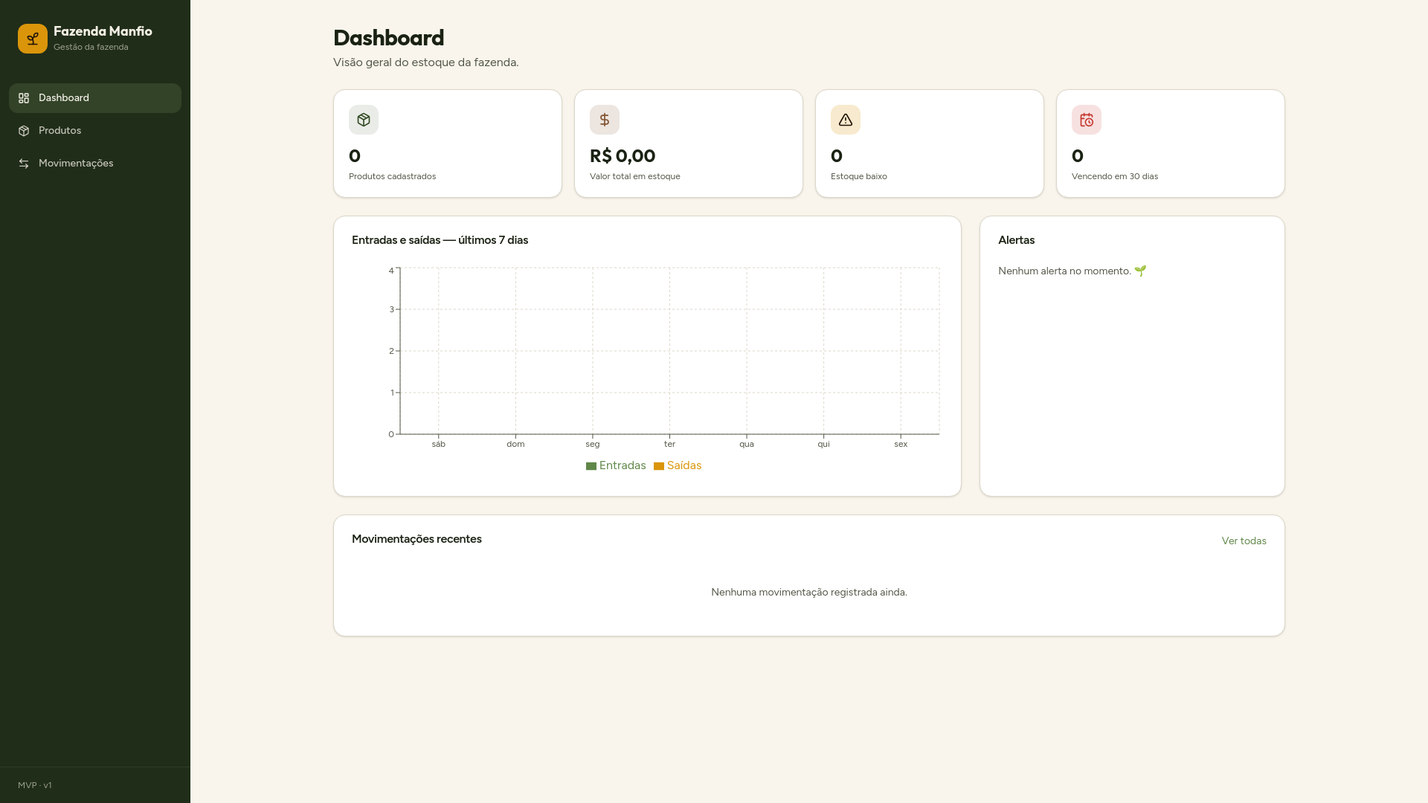1428x803 pixels.
Task: Click the sáb axis label on chart
Action: click(439, 444)
